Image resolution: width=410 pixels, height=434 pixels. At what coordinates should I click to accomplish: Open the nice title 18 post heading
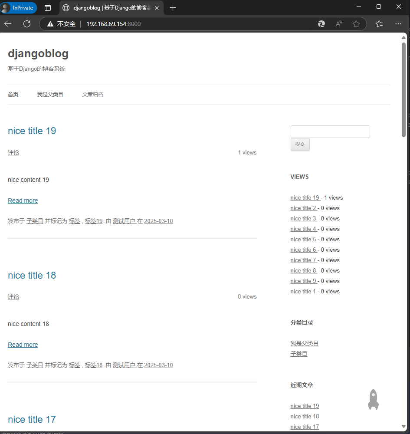(32, 275)
